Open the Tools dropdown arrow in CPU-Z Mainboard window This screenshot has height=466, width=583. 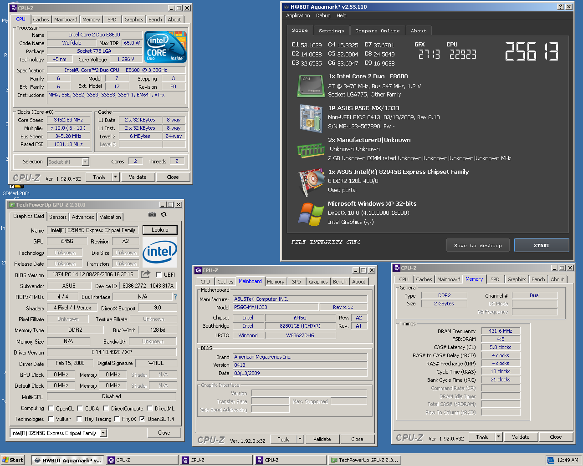(x=300, y=439)
